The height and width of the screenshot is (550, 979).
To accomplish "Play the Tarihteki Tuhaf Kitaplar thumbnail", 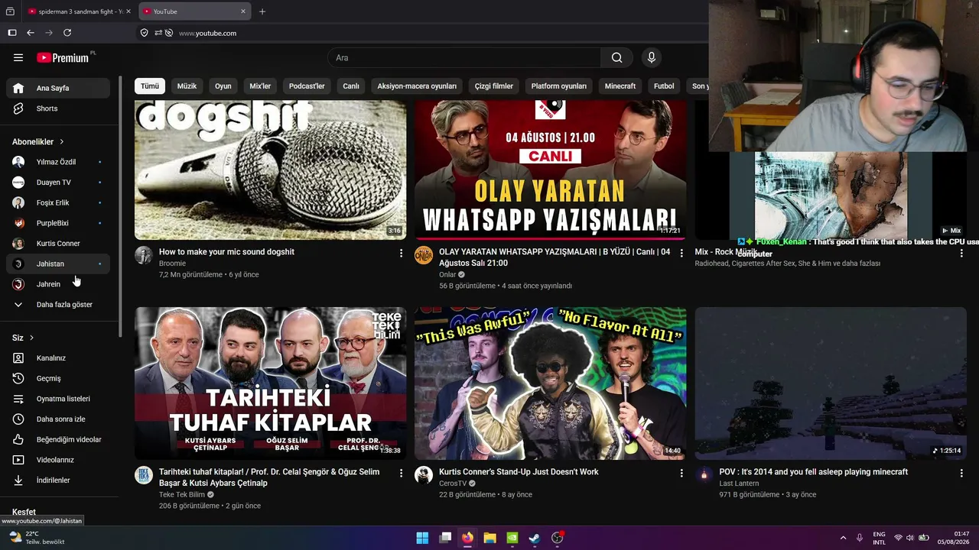I will pos(271,383).
